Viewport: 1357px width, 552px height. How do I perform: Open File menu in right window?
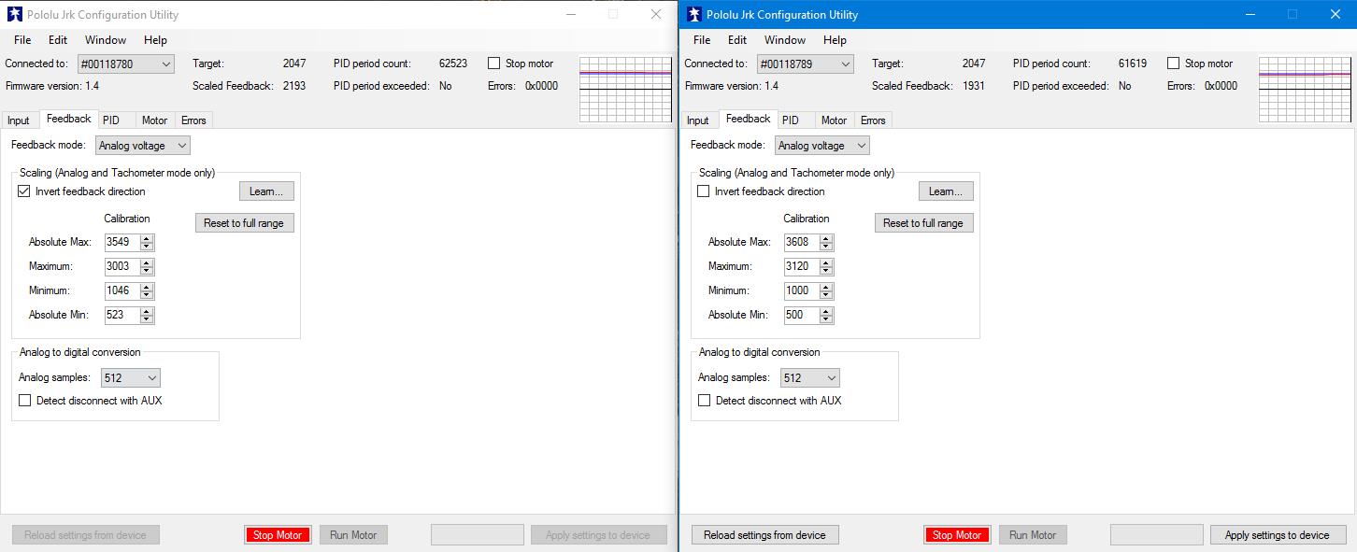click(702, 40)
